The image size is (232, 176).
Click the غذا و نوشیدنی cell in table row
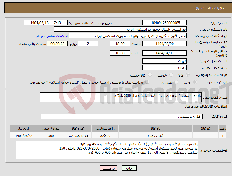pos(78,136)
